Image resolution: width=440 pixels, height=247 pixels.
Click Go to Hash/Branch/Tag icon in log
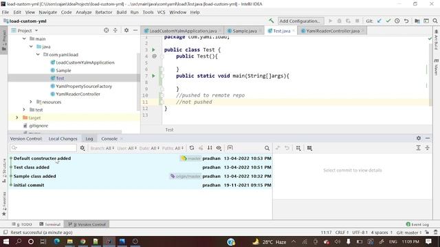click(x=230, y=148)
